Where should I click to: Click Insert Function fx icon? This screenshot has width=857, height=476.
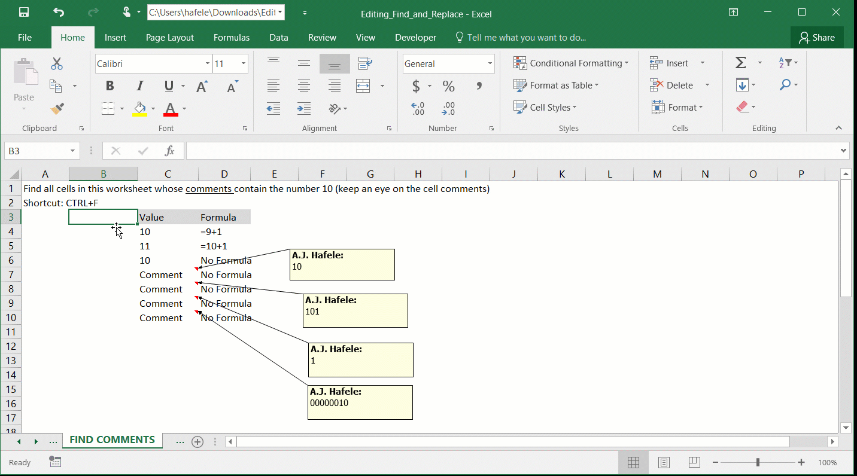coord(170,151)
